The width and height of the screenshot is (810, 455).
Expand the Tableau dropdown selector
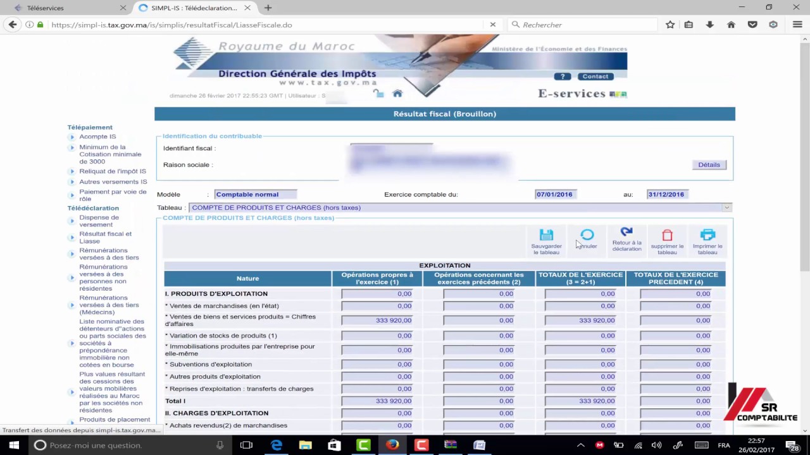click(x=726, y=207)
